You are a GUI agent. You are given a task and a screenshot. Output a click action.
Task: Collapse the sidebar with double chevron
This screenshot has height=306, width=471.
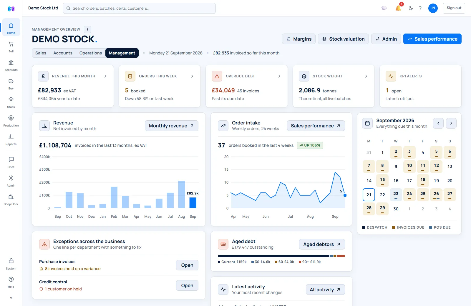(11, 298)
